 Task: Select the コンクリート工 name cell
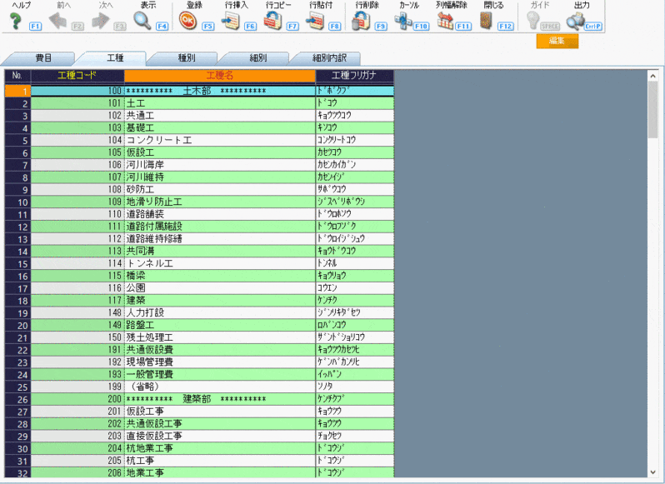click(x=220, y=140)
